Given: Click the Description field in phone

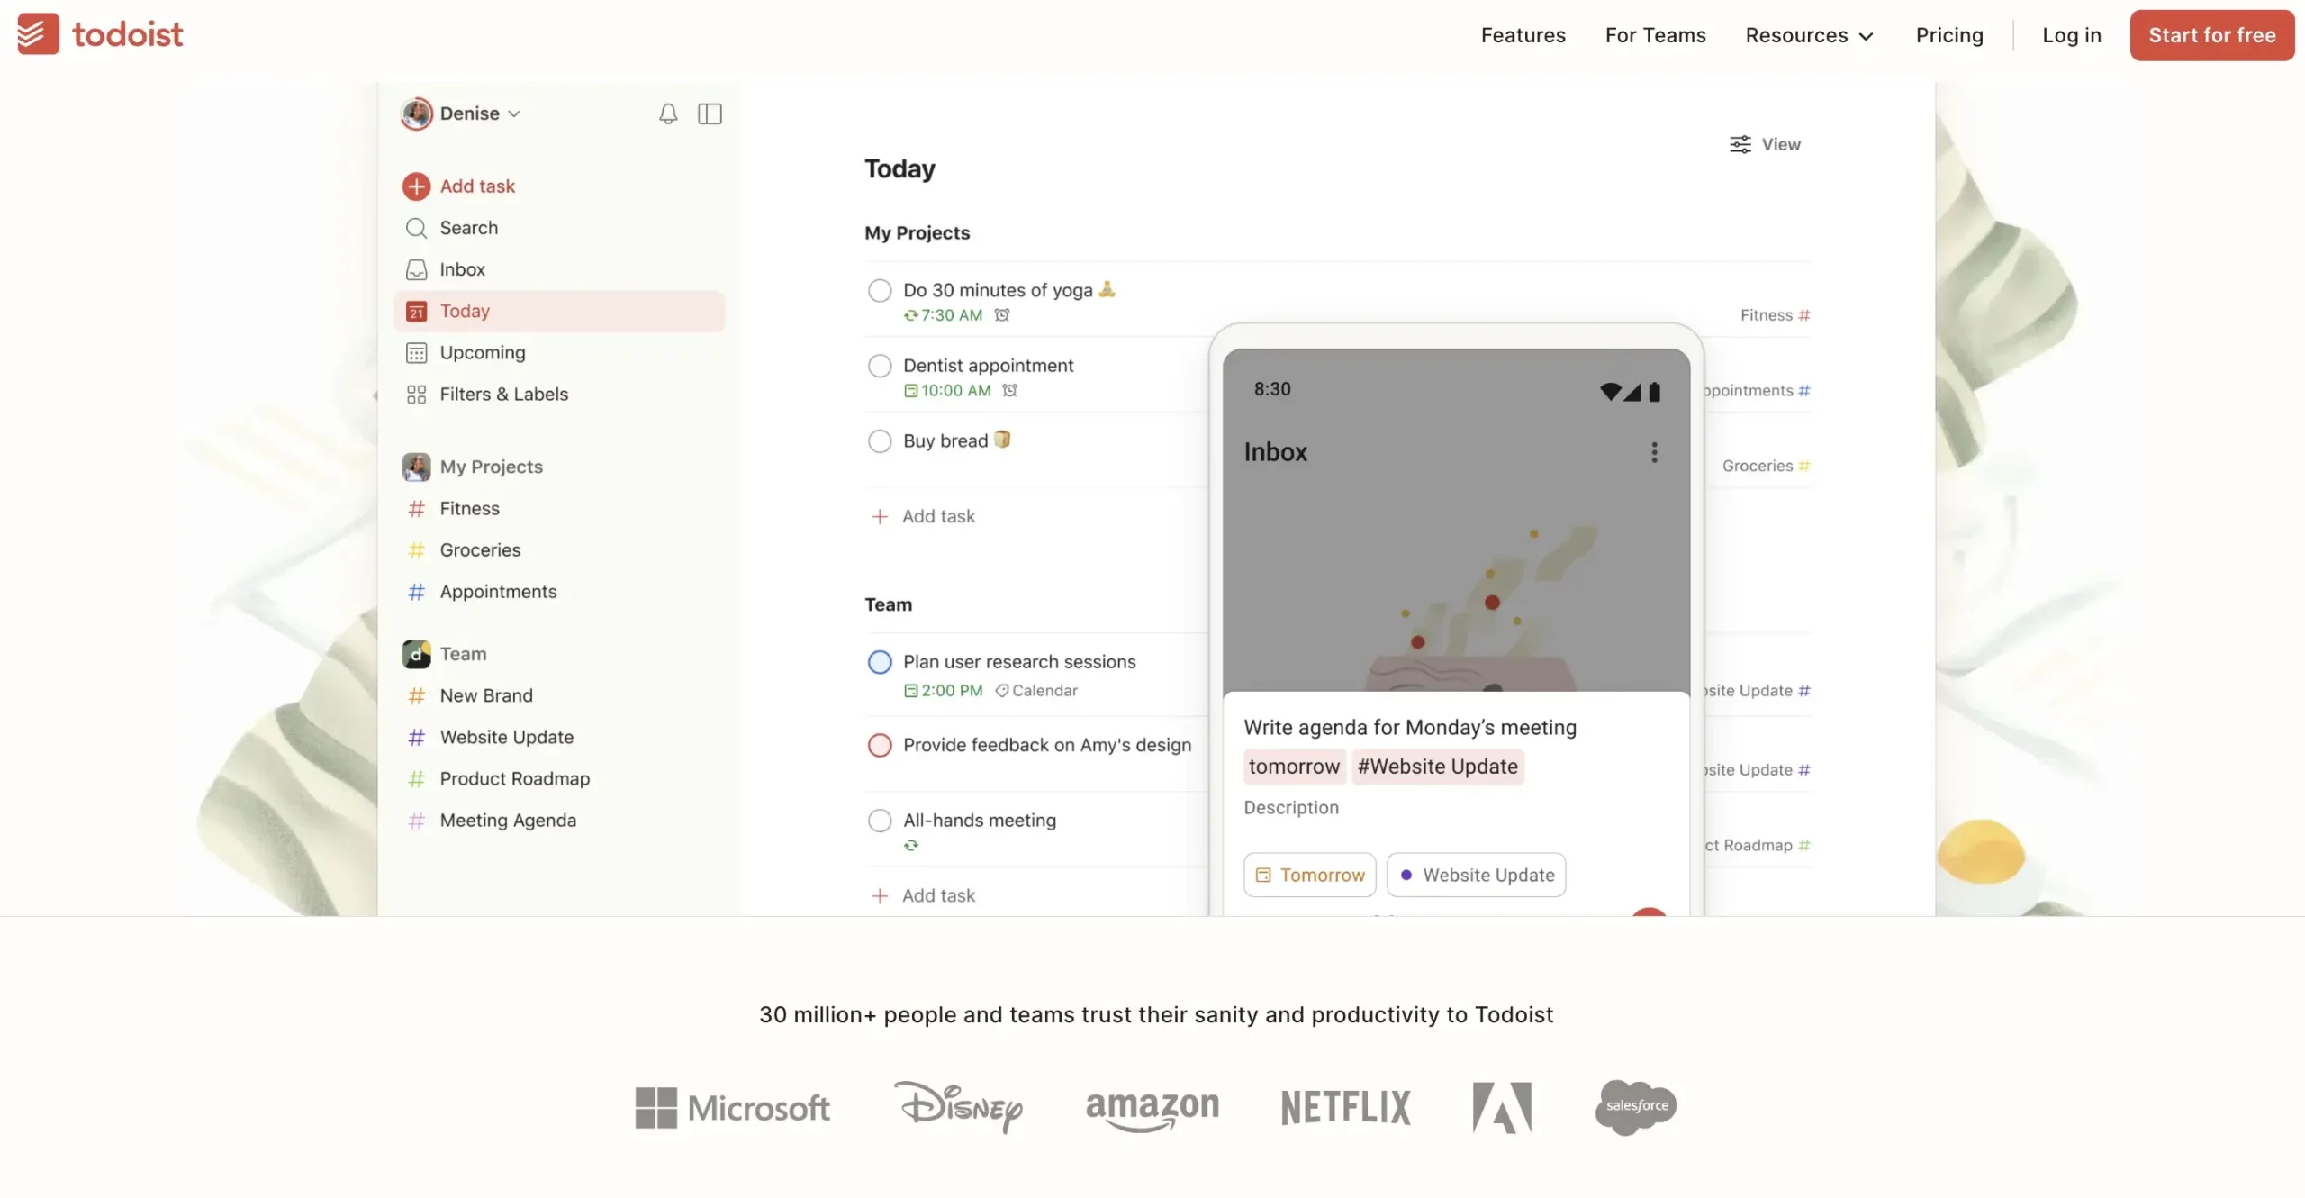Looking at the screenshot, I should pos(1291,808).
